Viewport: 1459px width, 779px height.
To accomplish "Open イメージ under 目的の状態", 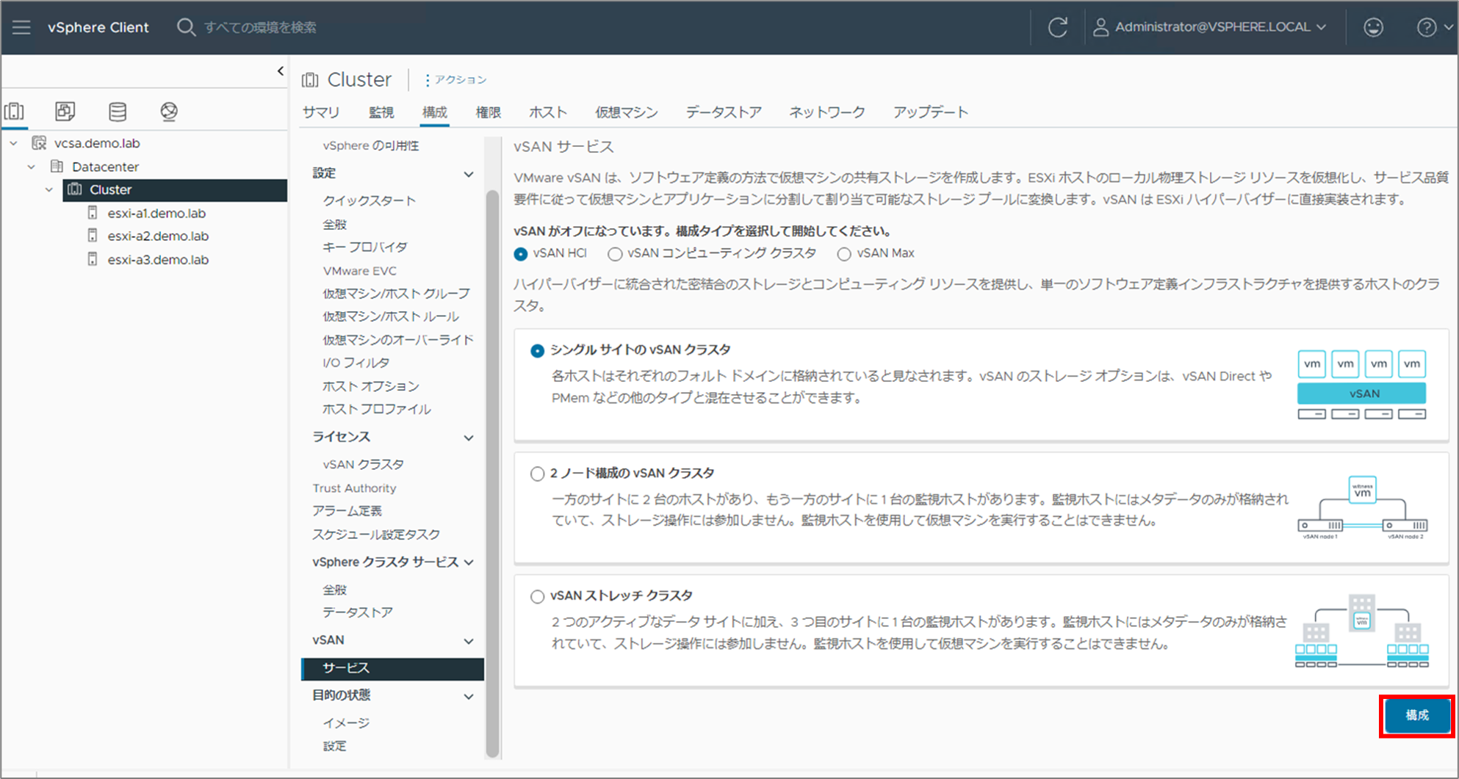I will [x=345, y=722].
